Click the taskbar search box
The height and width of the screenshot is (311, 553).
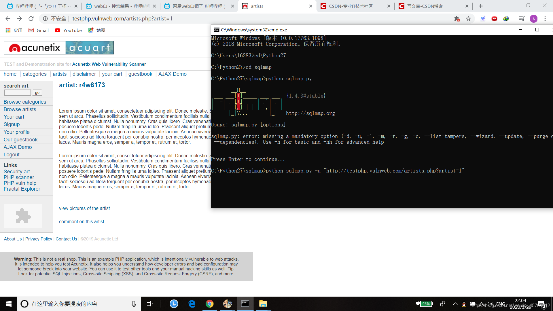79,304
